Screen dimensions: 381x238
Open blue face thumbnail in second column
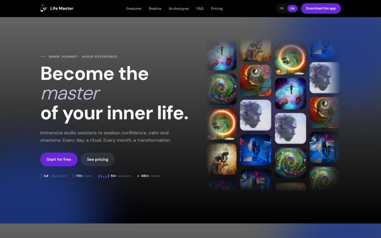pos(256,150)
